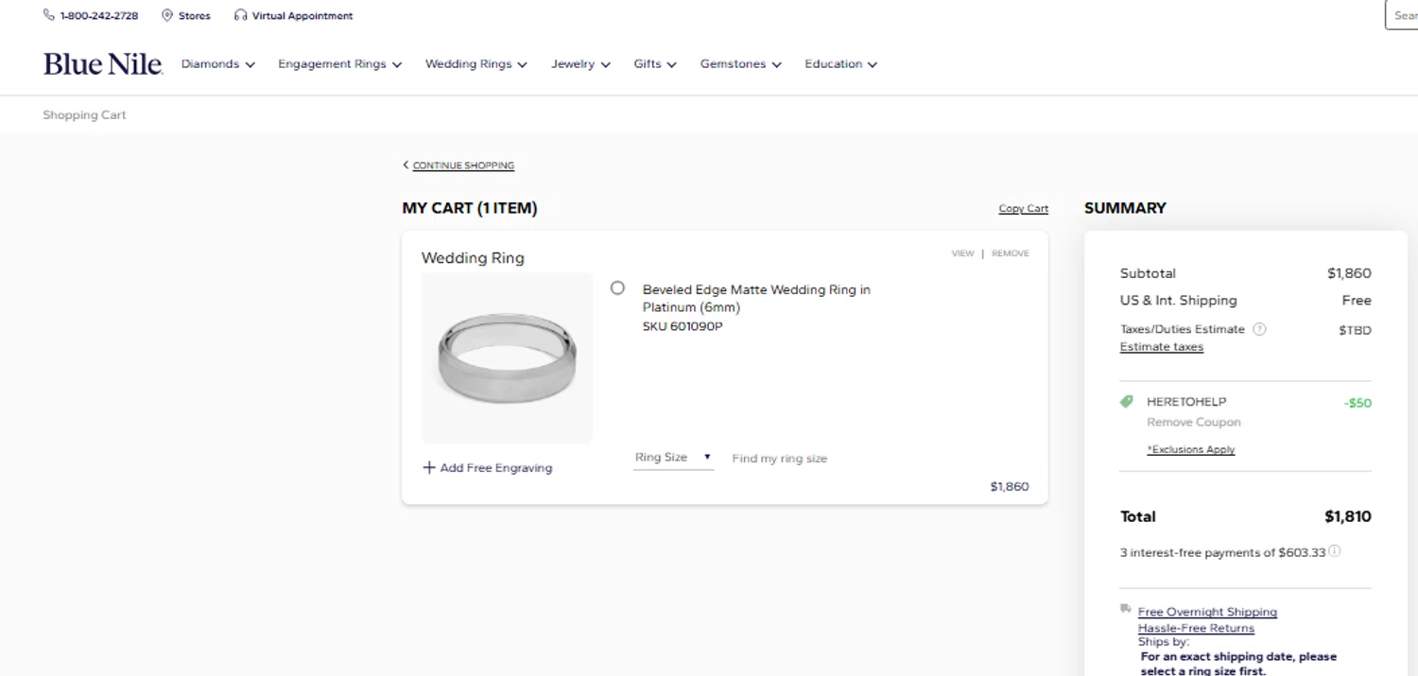Click the SKU 601090P text
The height and width of the screenshot is (676, 1418).
tap(683, 327)
